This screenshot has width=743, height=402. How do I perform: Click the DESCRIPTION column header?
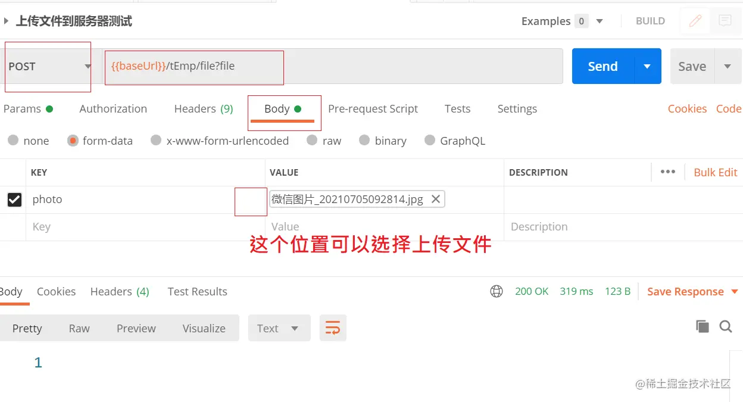coord(538,172)
